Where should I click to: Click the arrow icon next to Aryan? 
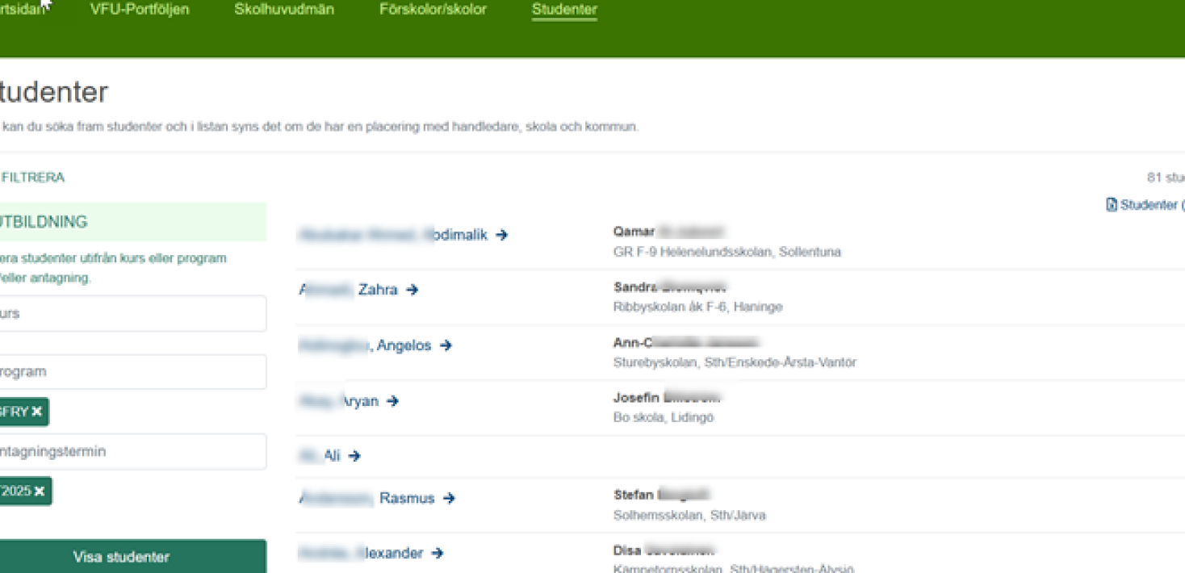pos(393,401)
